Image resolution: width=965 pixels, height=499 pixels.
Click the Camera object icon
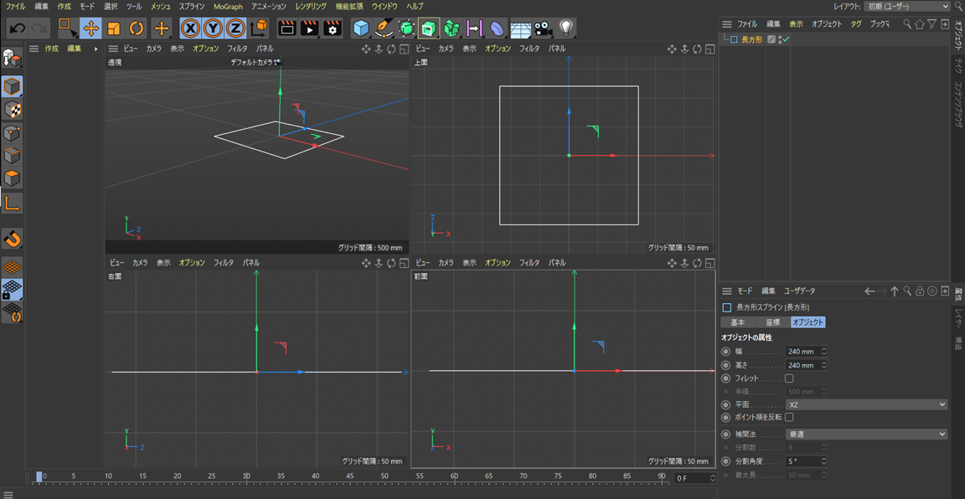pos(543,28)
